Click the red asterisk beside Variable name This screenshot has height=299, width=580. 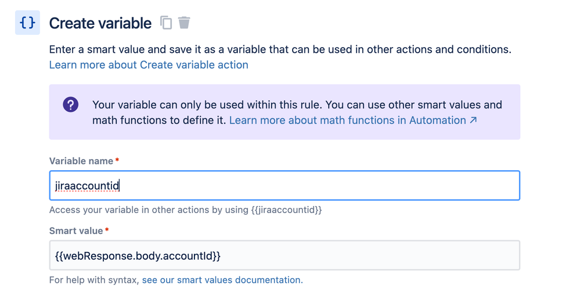[117, 161]
